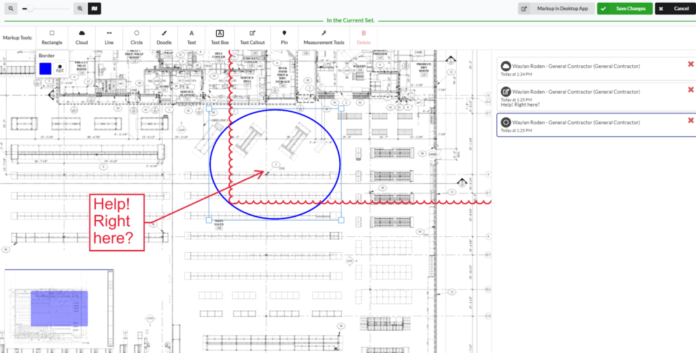
Task: Open the blue border color swatch
Action: click(46, 69)
